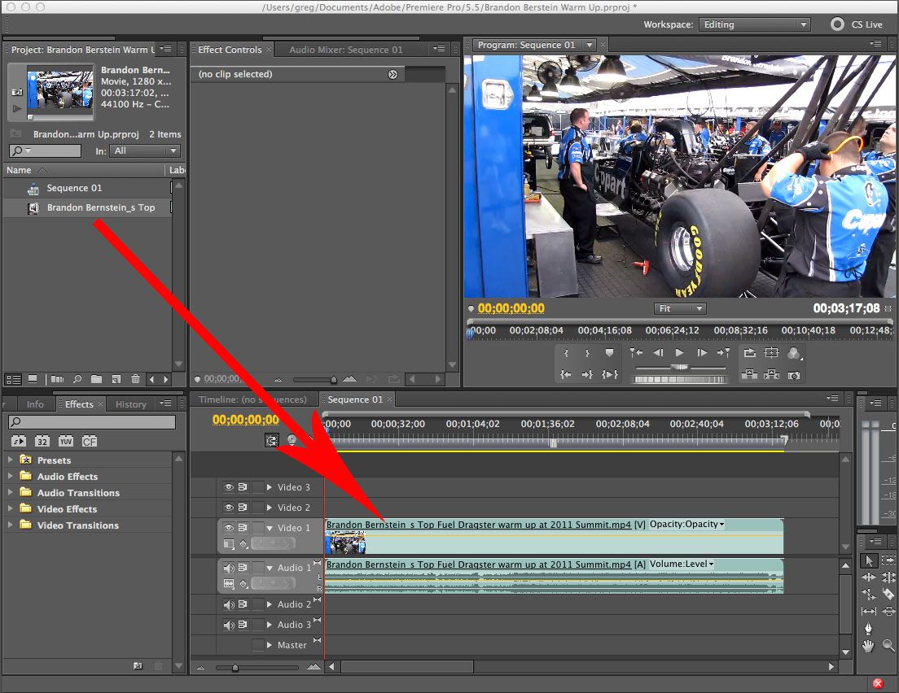The width and height of the screenshot is (899, 693).
Task: Step back one frame in Program monitor
Action: click(x=658, y=353)
